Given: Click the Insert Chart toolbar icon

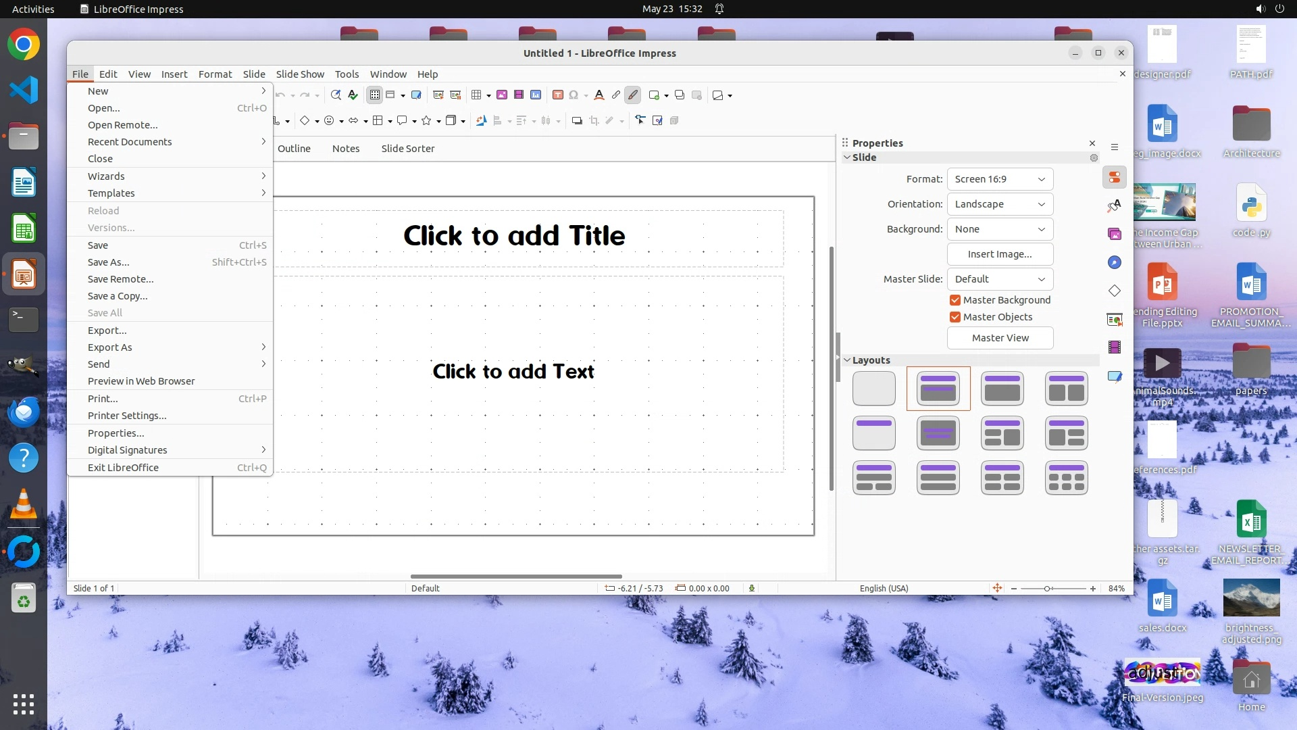Looking at the screenshot, I should 536,95.
